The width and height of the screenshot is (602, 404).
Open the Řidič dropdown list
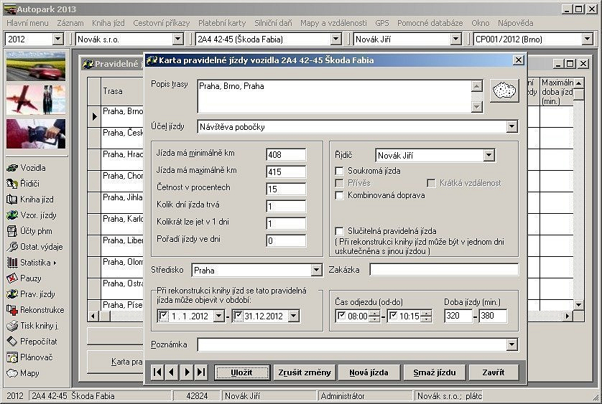point(488,155)
